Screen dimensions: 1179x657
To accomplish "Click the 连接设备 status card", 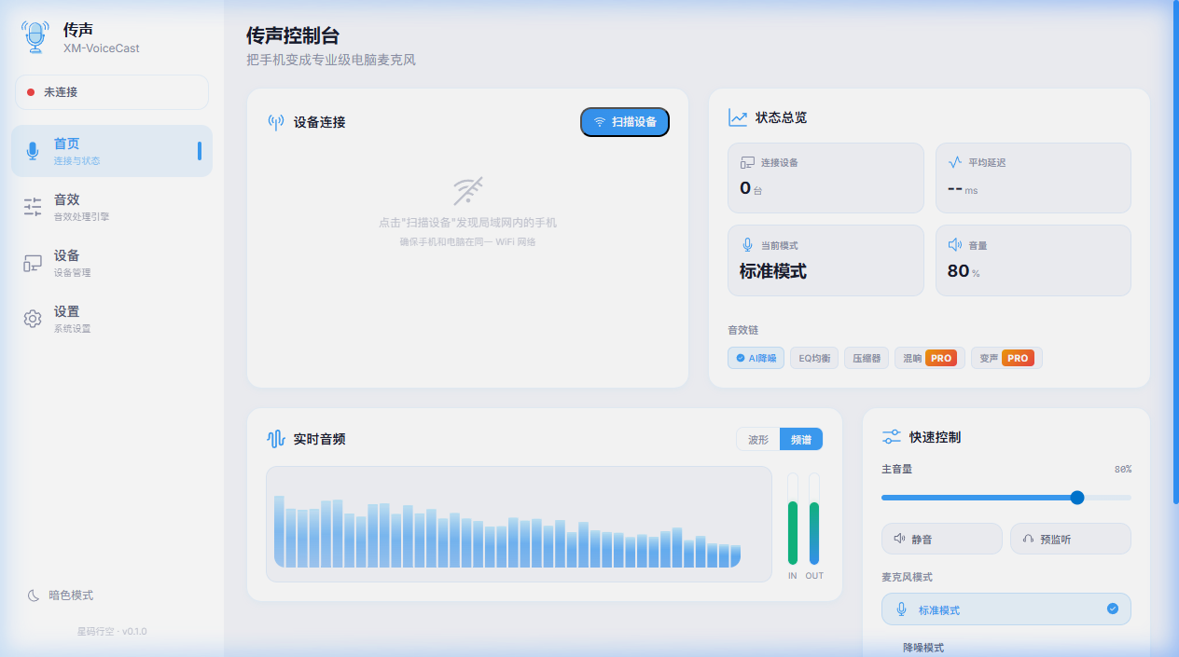I will pyautogui.click(x=825, y=178).
